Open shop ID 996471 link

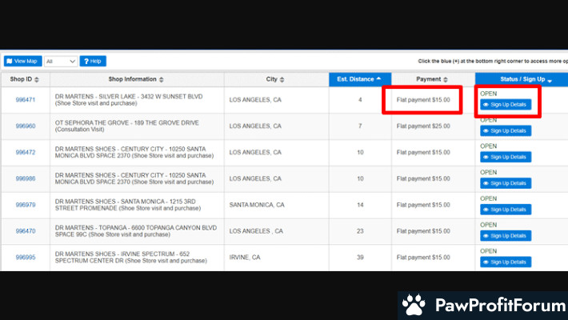coord(26,100)
